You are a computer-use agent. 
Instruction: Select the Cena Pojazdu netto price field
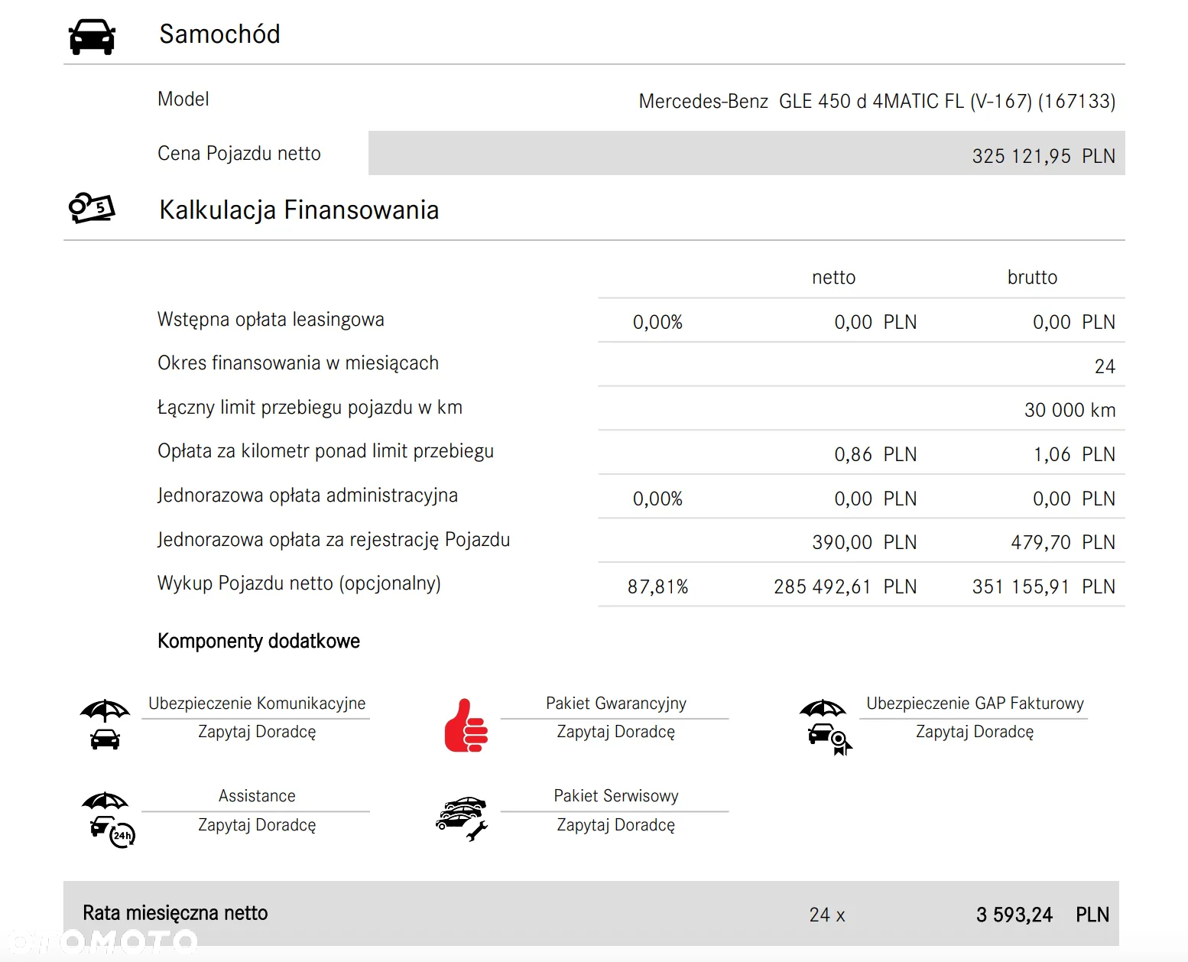pos(746,153)
